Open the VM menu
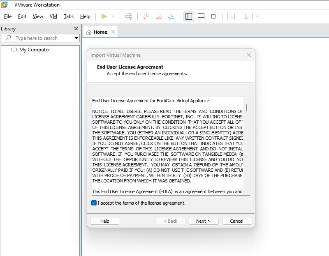This screenshot has width=329, height=256. point(54,16)
